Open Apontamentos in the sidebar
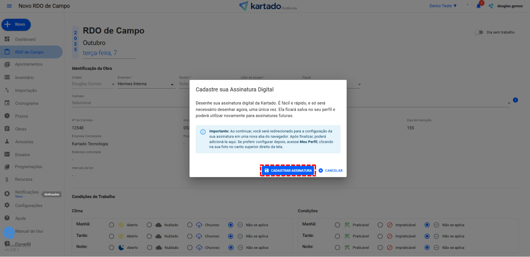The image size is (530, 257). (x=29, y=64)
